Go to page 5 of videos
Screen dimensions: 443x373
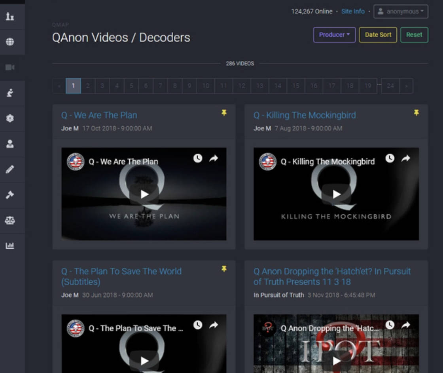coord(131,86)
